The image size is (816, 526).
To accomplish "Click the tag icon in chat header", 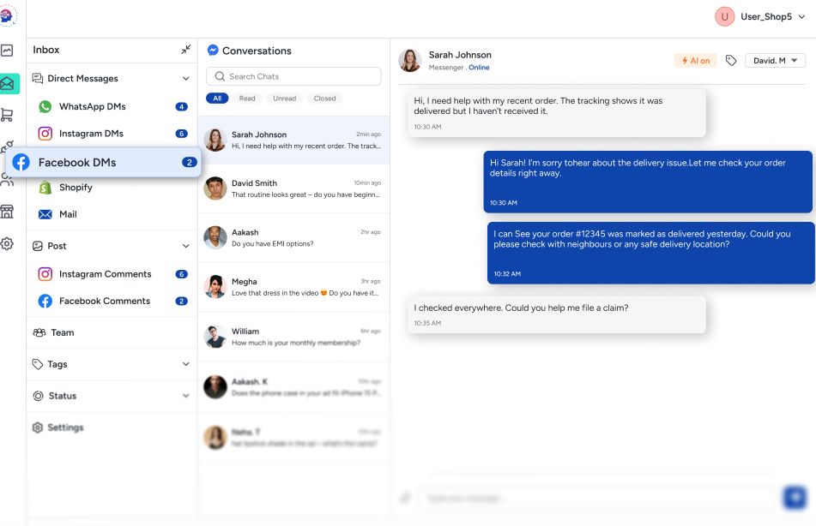I will click(x=731, y=60).
